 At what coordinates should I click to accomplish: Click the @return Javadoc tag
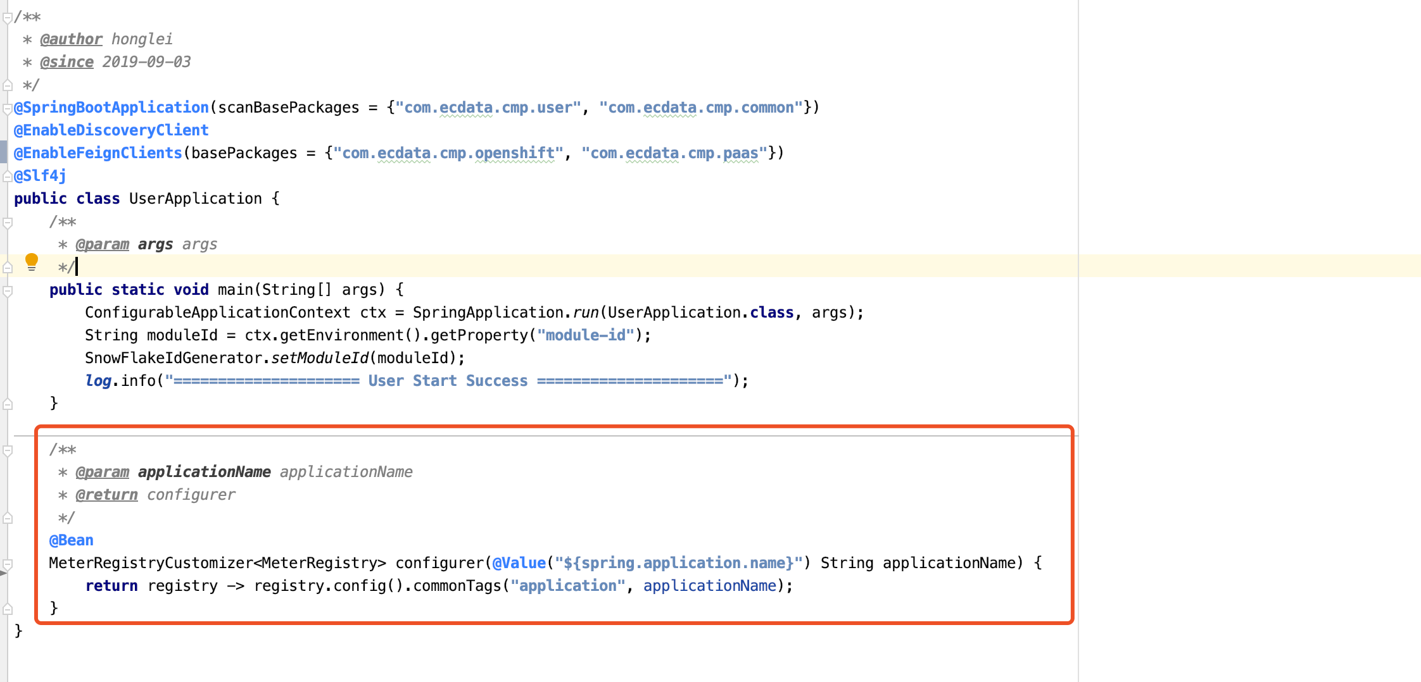point(106,495)
